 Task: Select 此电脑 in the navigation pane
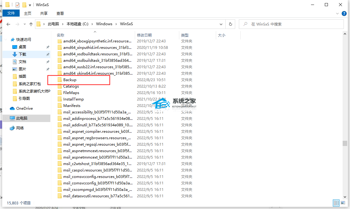pos(22,118)
